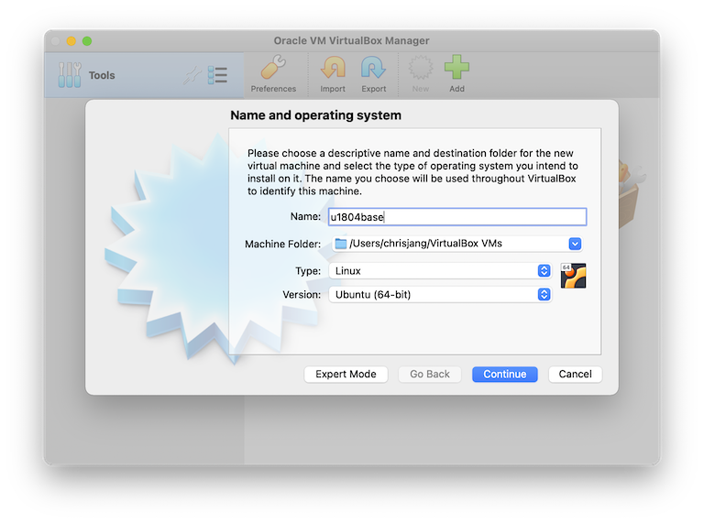Select the Tools item icon in sidebar
The width and height of the screenshot is (704, 523).
[x=70, y=75]
